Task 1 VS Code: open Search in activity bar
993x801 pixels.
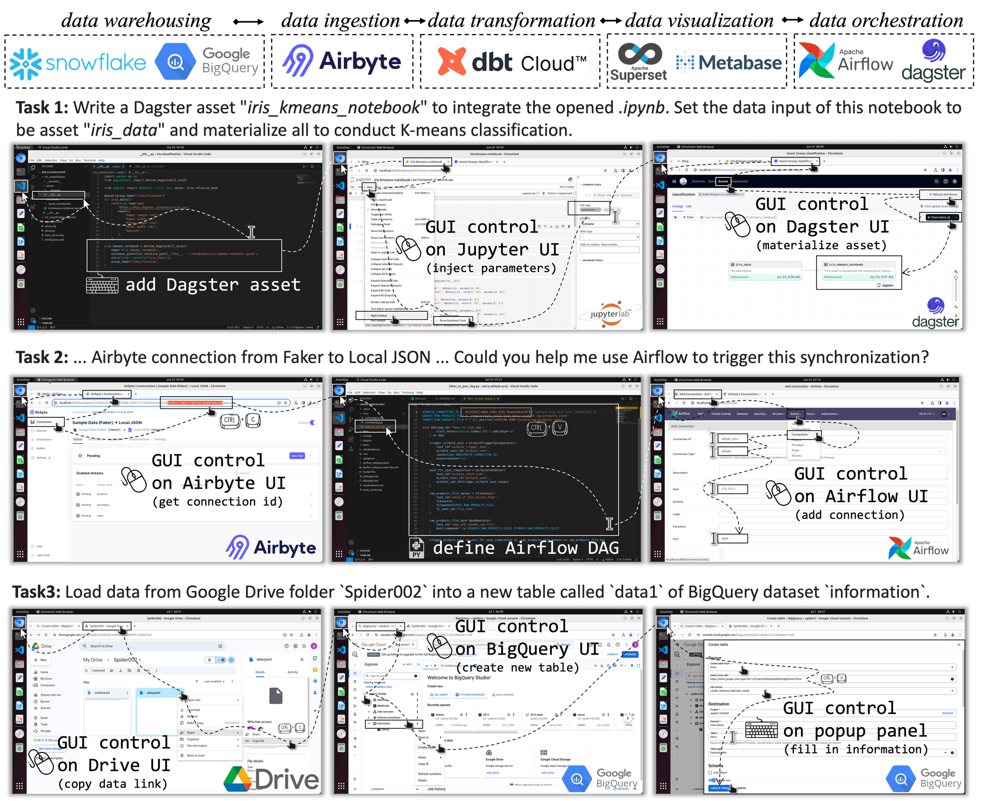tap(33, 177)
